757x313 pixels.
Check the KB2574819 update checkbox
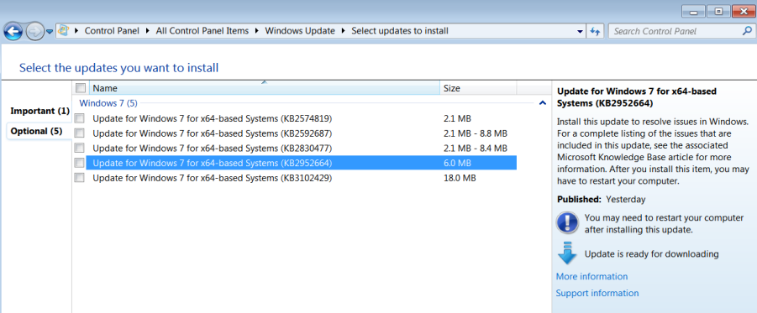(80, 118)
